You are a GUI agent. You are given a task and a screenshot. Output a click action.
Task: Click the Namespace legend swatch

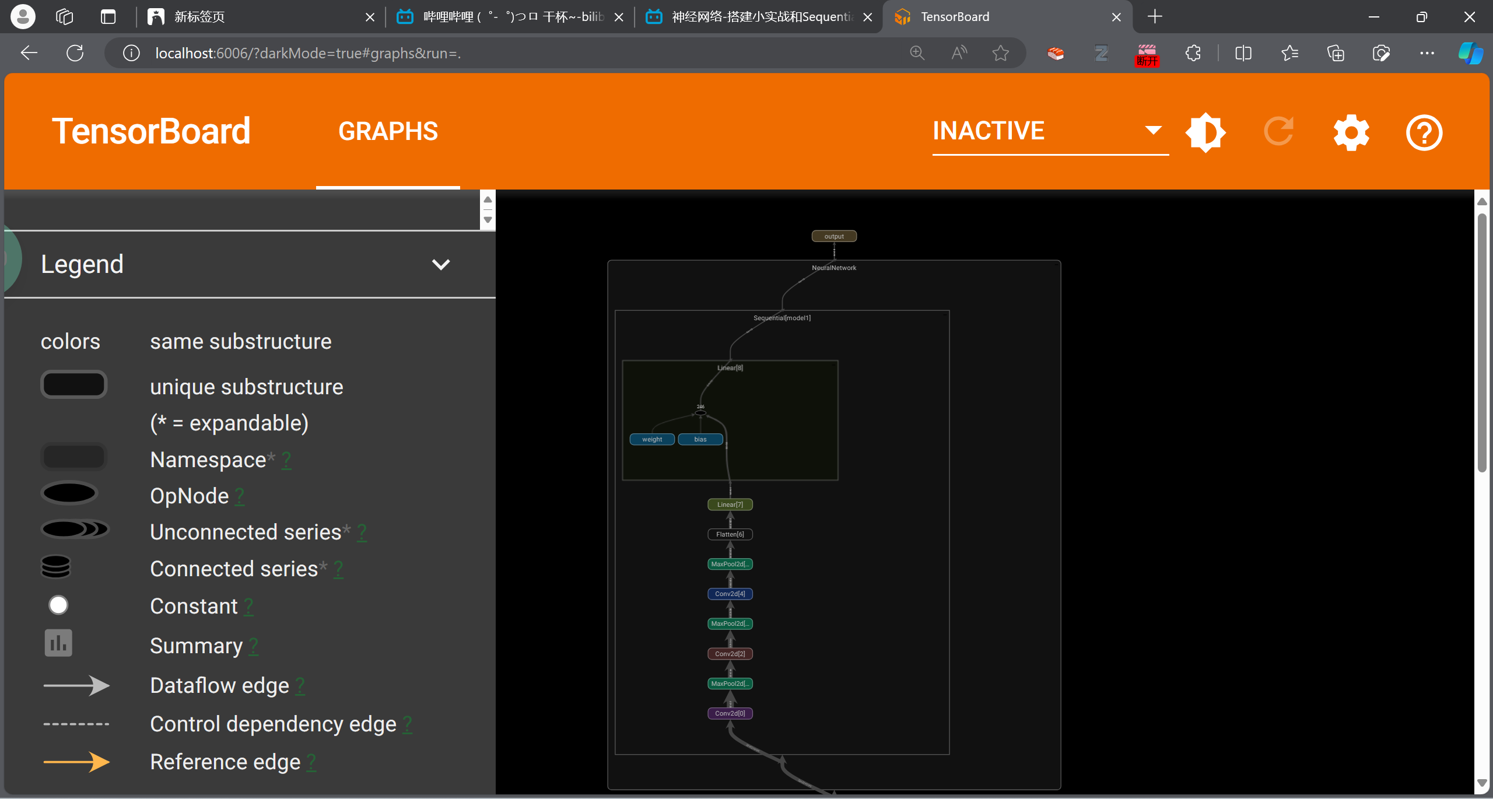74,457
